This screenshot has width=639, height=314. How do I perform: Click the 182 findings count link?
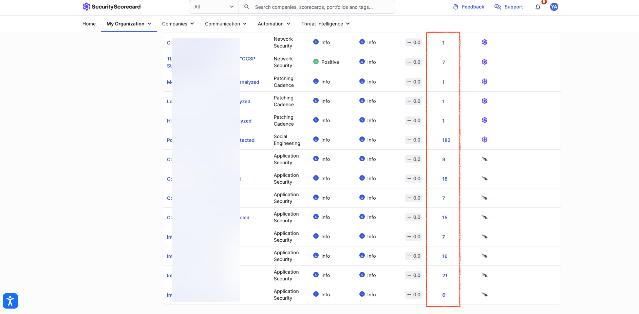click(x=446, y=140)
